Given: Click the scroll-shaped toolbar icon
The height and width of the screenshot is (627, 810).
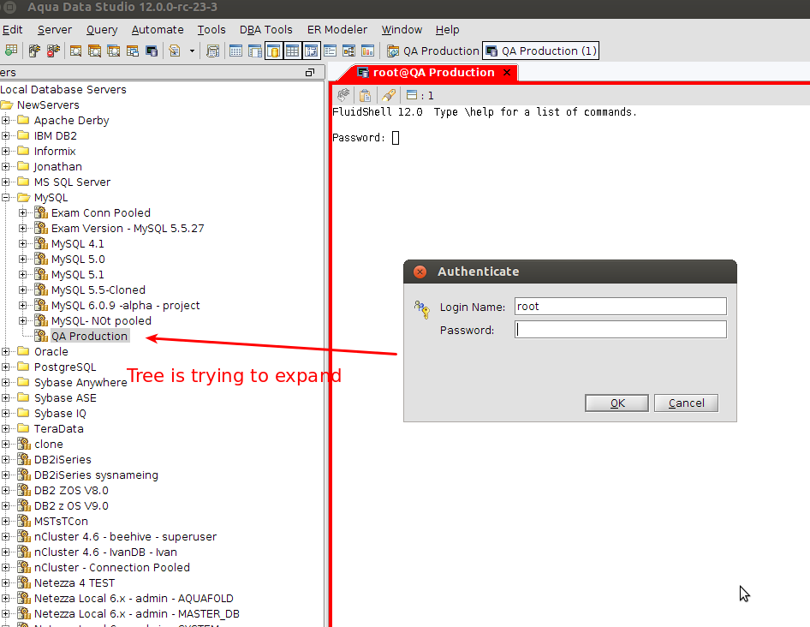Looking at the screenshot, I should [212, 51].
